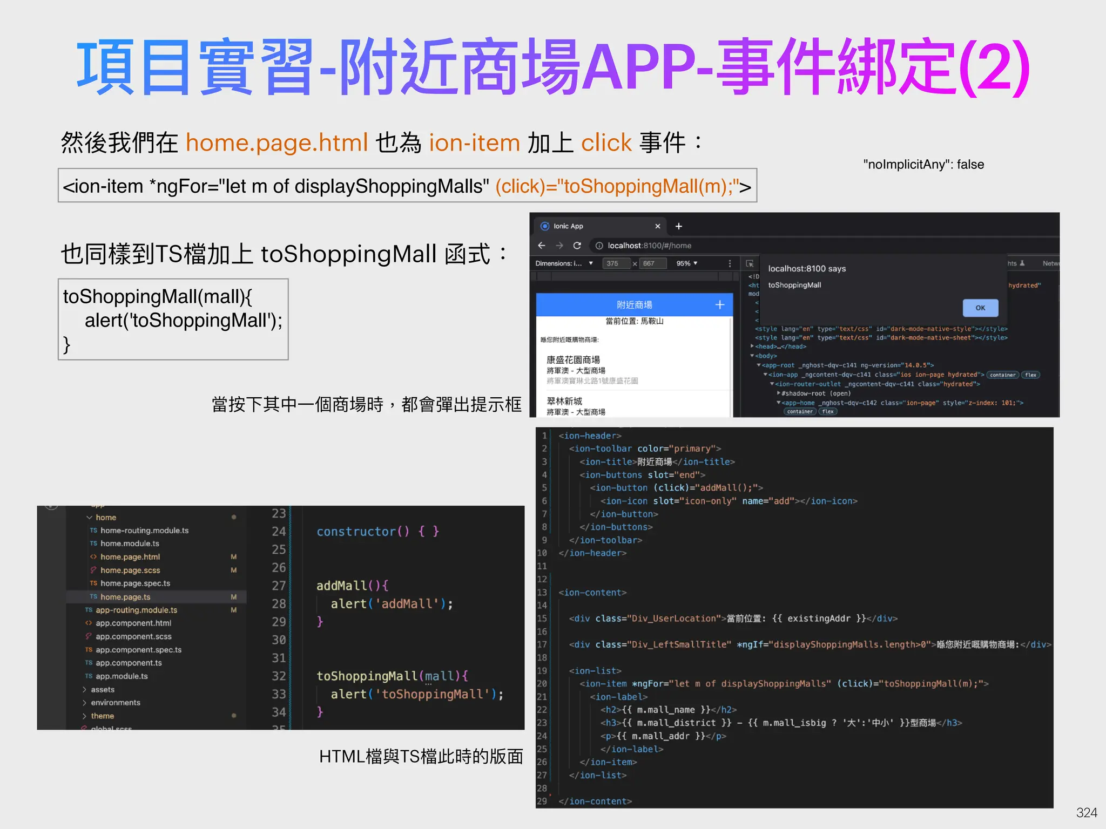Open home.page.spec.ts in explorer
Image resolution: width=1106 pixels, height=829 pixels.
click(135, 583)
